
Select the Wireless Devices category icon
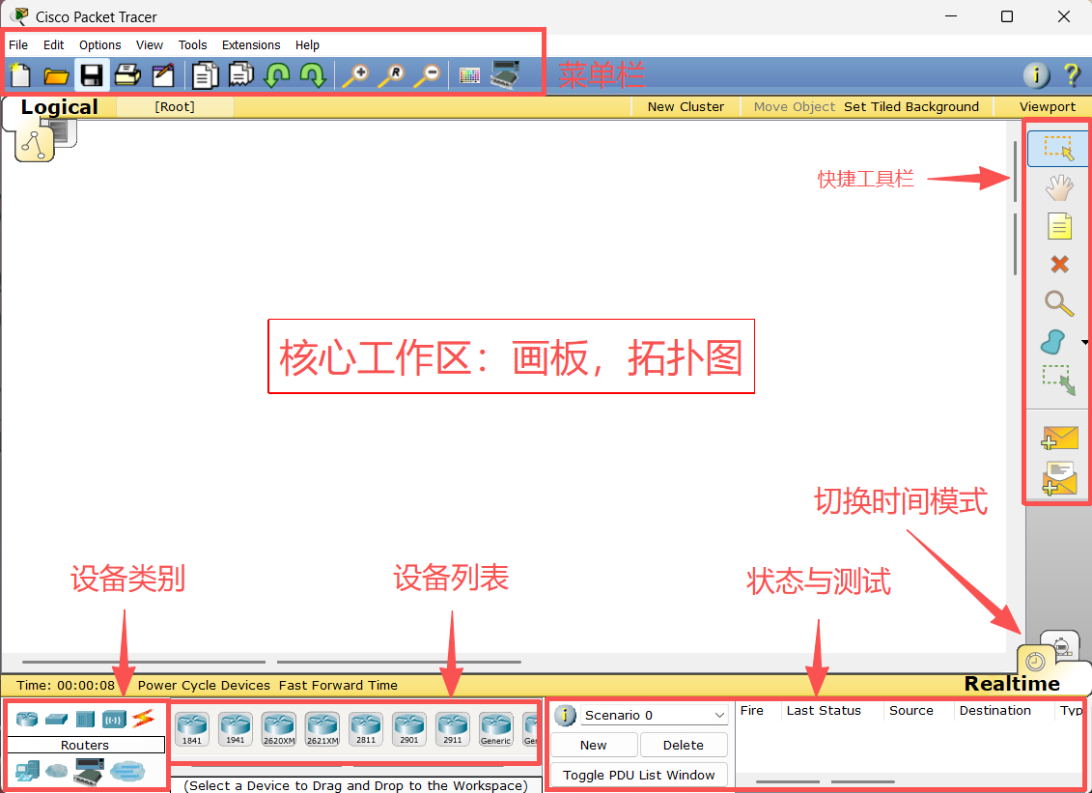point(114,719)
